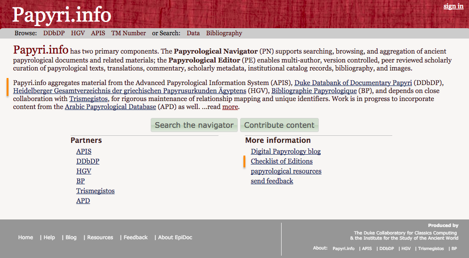Open About DDbDP footer link

(x=387, y=249)
